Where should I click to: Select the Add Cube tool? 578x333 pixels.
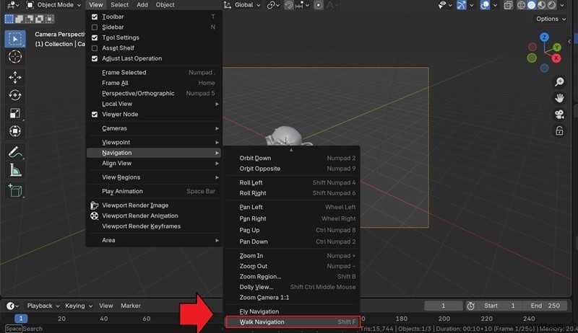(15, 190)
